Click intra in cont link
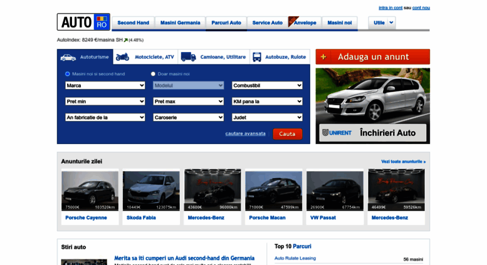Viewport: 487px width, 265px height. click(390, 8)
